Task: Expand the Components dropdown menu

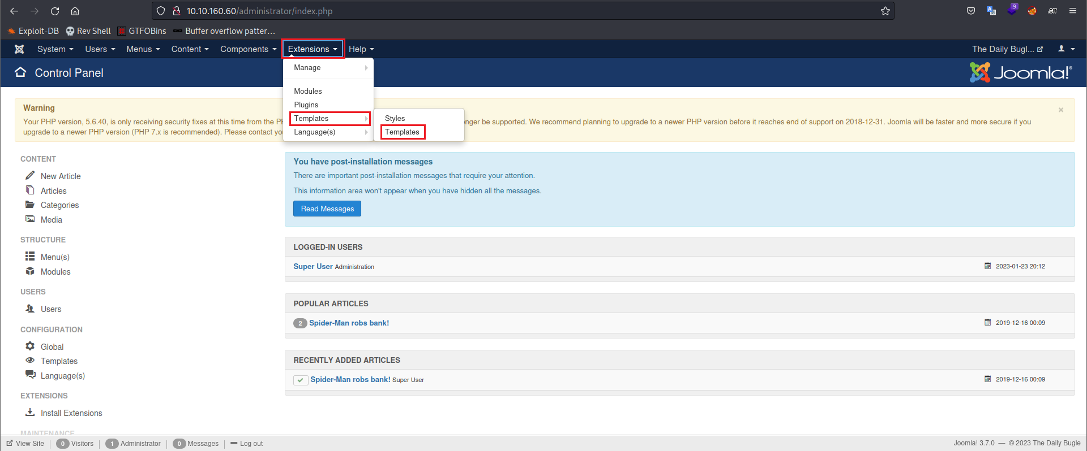Action: (248, 49)
